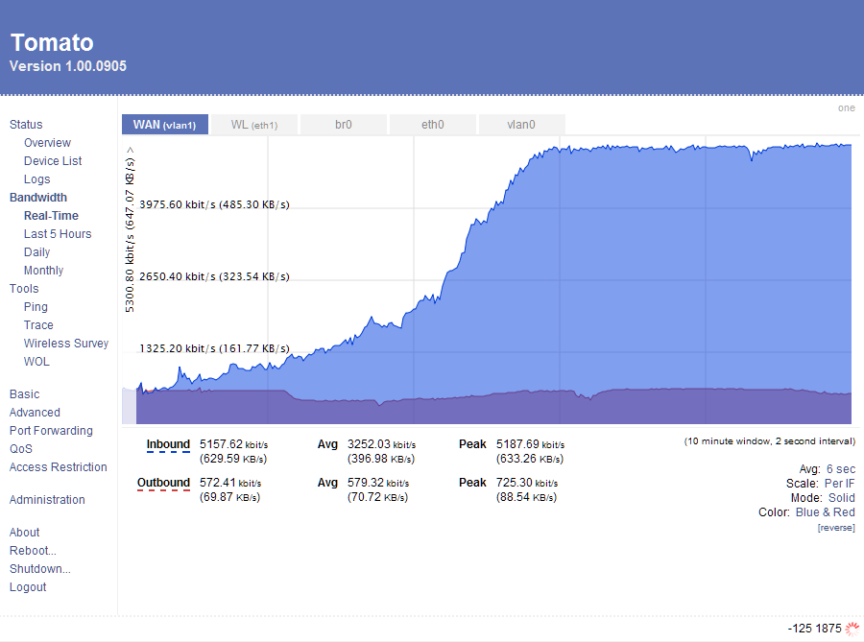Expand the Basic settings section
Screen dimensions: 864x642
[x=24, y=394]
